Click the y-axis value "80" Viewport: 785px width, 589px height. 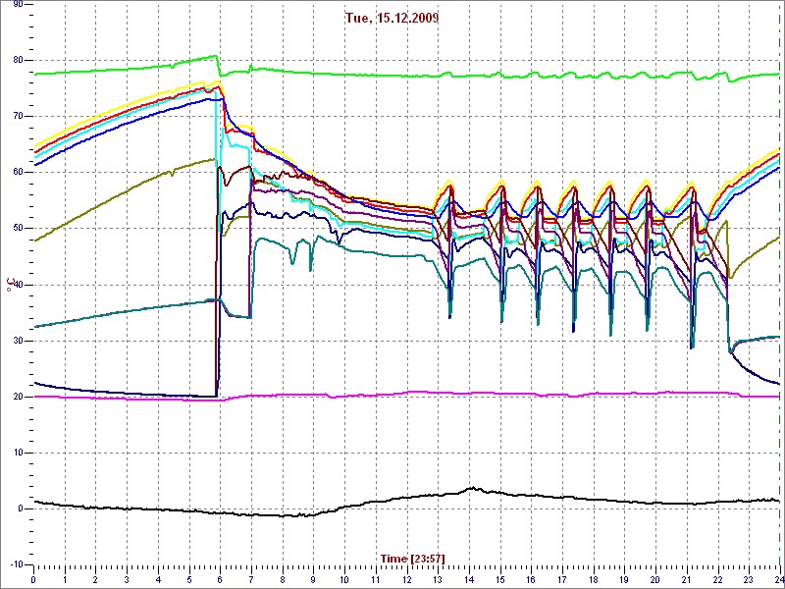(18, 60)
